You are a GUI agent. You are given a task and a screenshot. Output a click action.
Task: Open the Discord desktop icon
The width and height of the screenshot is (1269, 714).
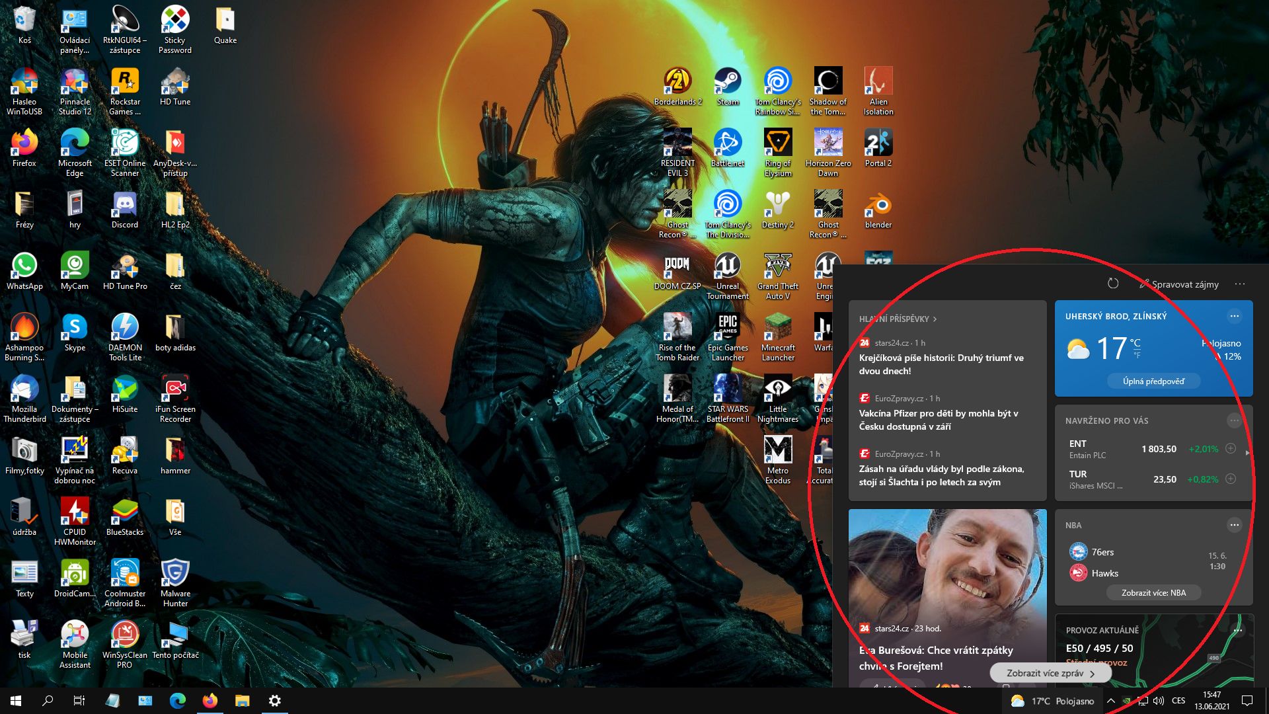(x=124, y=206)
